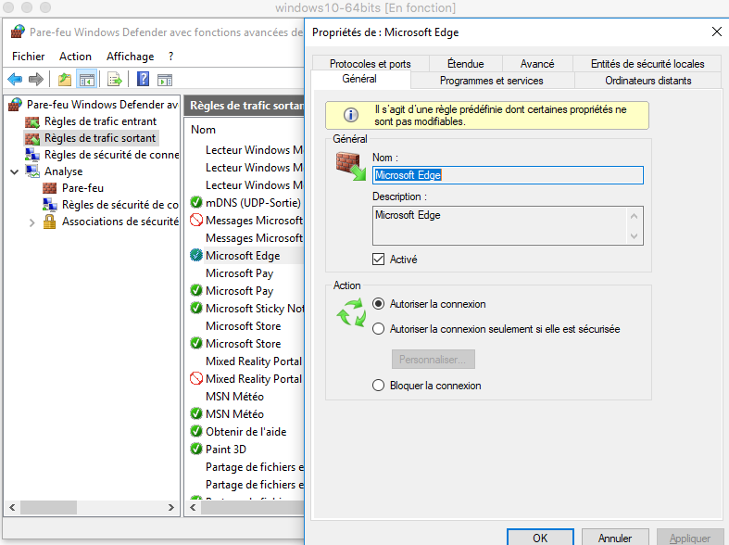Viewport: 729px width, 545px height.
Task: Click the green check icon of Microsoft Edge rule
Action: click(x=196, y=255)
